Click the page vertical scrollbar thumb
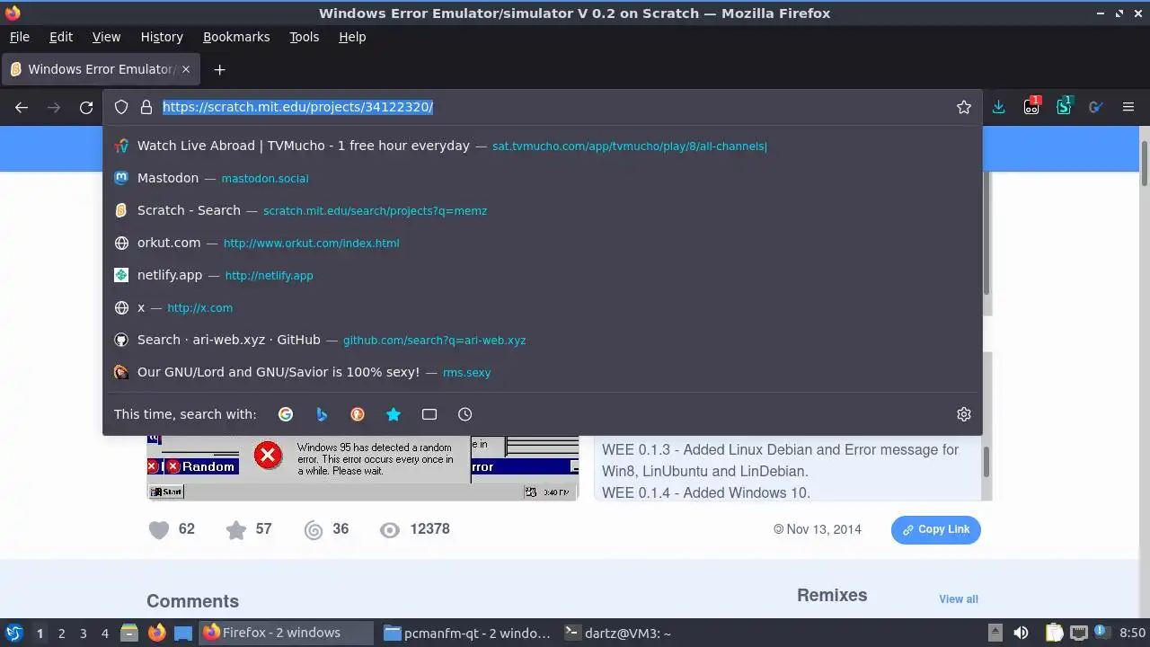This screenshot has width=1150, height=647. 1145,163
